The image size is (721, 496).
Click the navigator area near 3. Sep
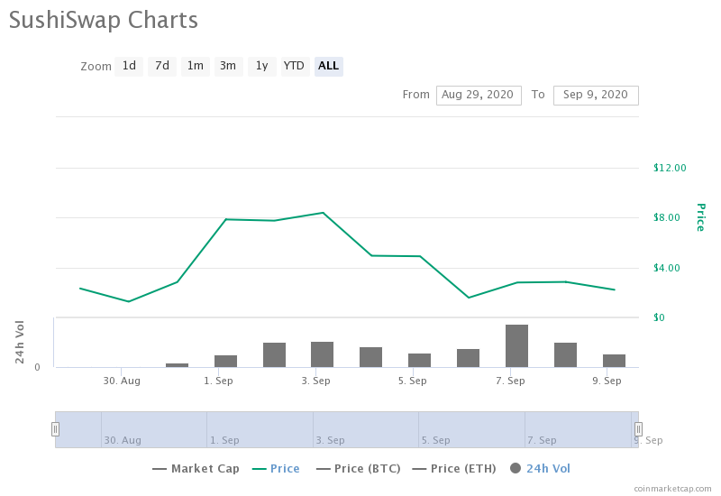click(330, 440)
